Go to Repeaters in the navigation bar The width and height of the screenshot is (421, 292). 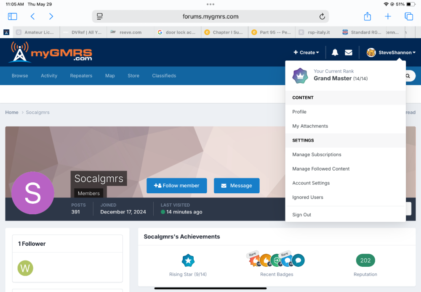(x=81, y=76)
